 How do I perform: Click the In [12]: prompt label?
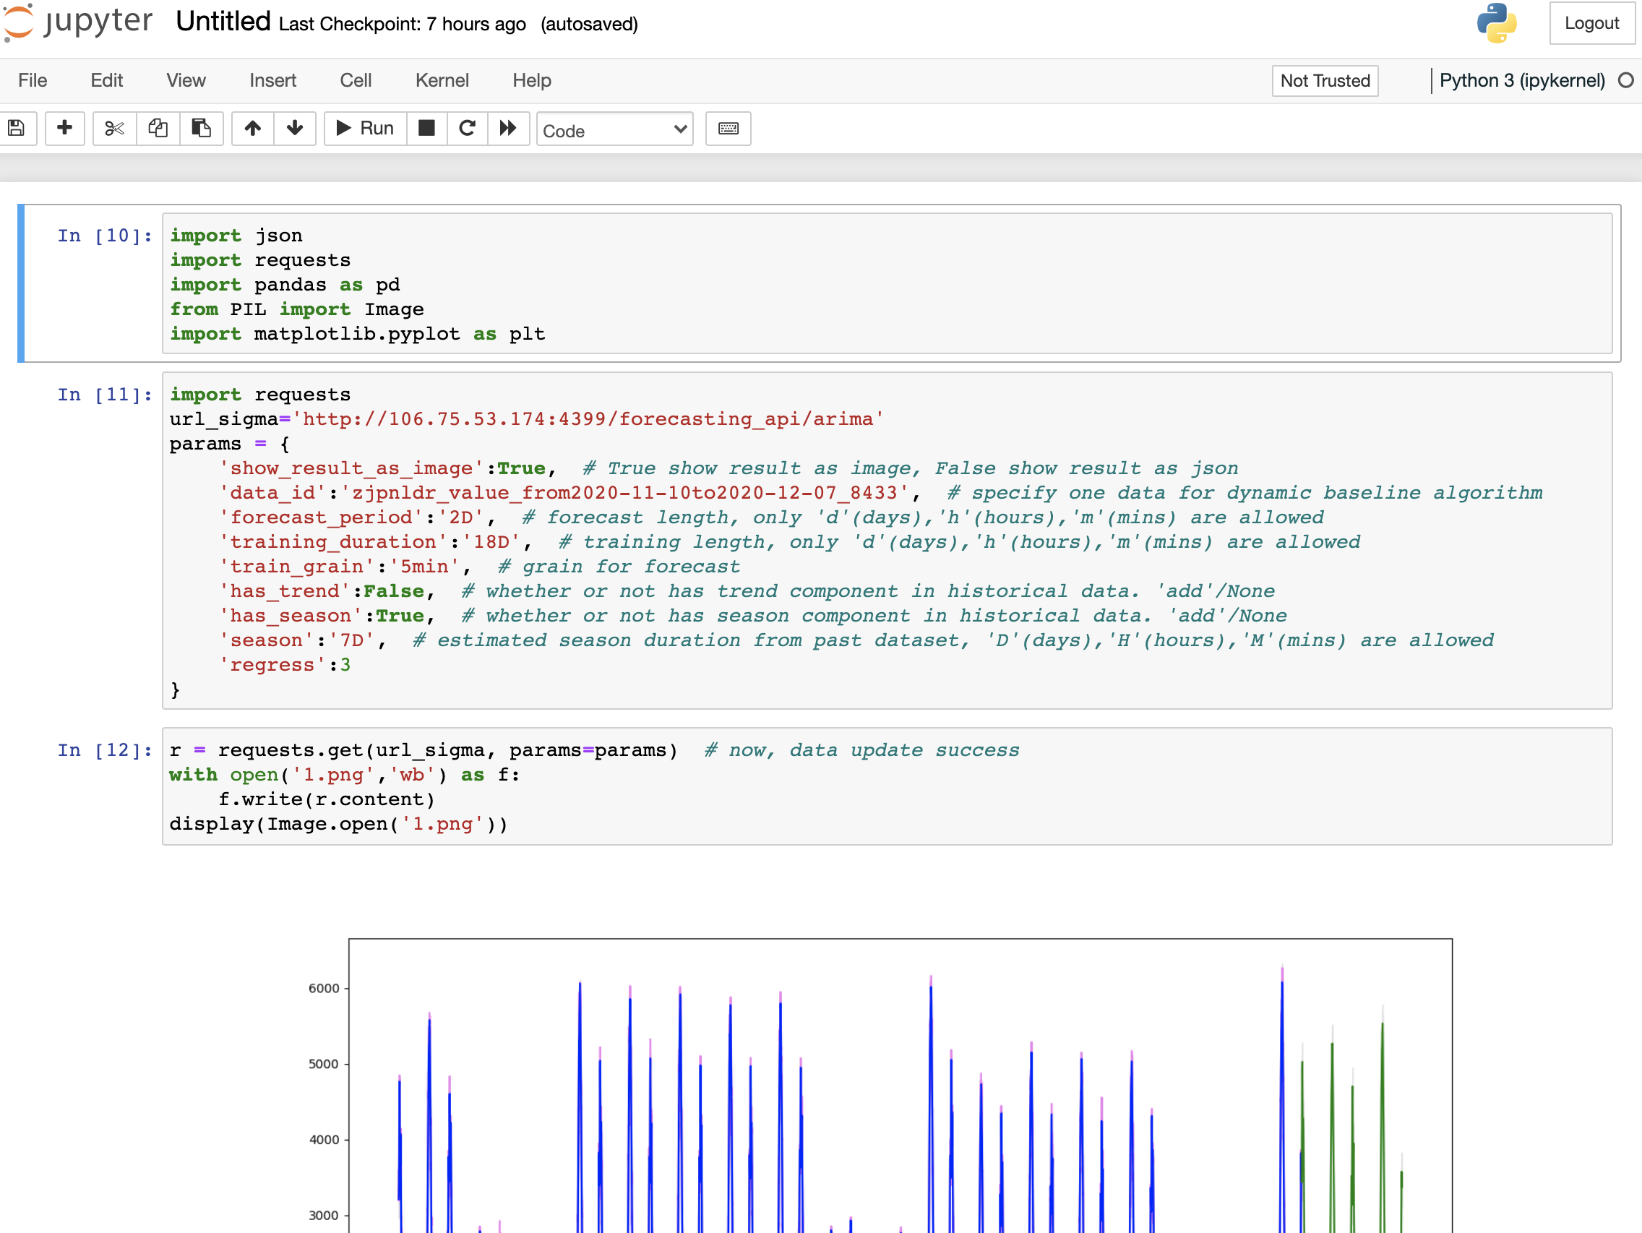pyautogui.click(x=105, y=749)
